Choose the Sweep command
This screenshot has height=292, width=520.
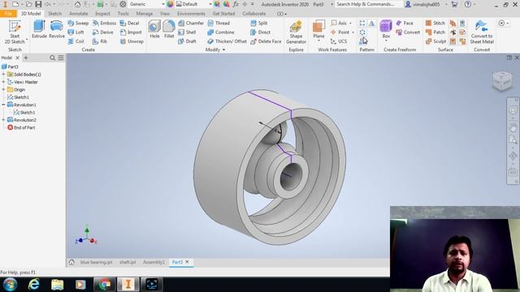click(x=78, y=24)
